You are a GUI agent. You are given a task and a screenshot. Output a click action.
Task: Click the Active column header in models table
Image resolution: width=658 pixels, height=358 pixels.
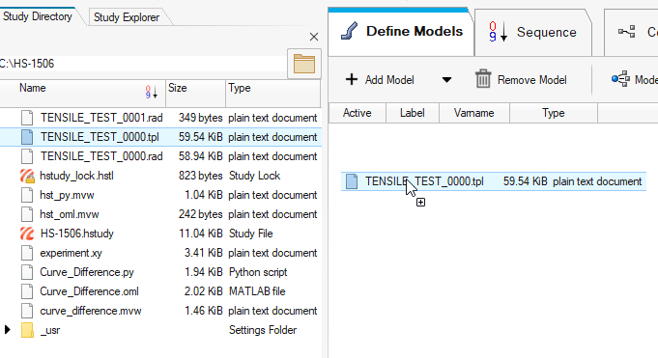[x=358, y=113]
